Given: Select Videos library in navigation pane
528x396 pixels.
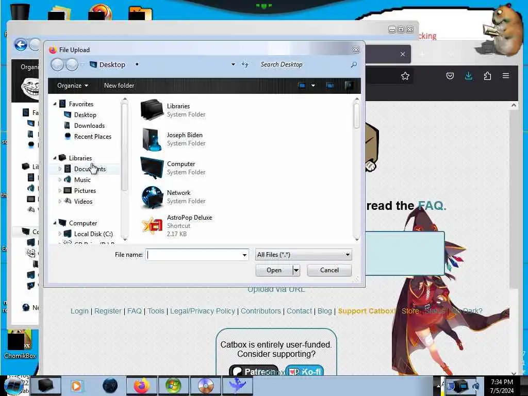Looking at the screenshot, I should (x=83, y=202).
